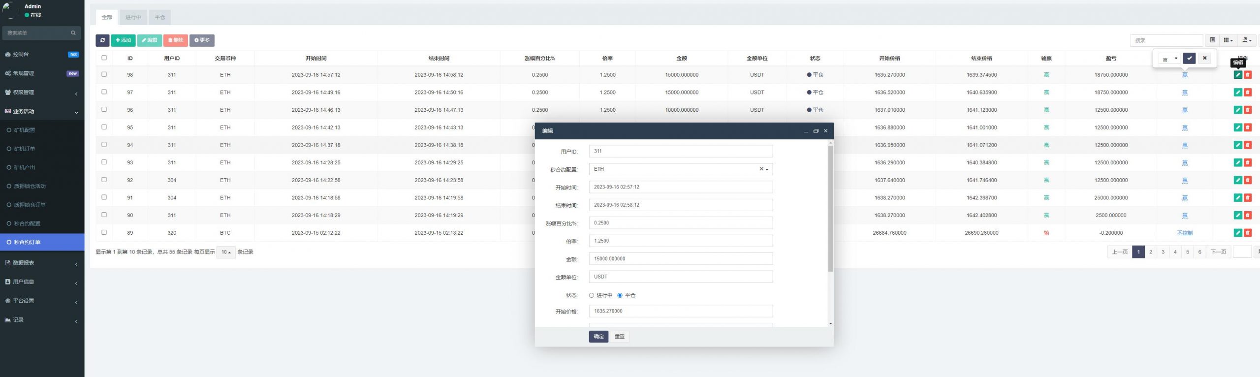Viewport: 1260px width, 377px height.
Task: Select the 进行中 status radio button
Action: point(592,295)
